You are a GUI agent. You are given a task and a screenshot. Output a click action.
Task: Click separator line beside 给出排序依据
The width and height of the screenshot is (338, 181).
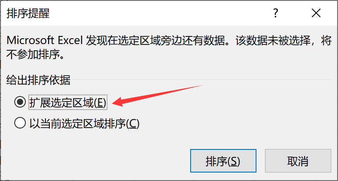click(202, 80)
